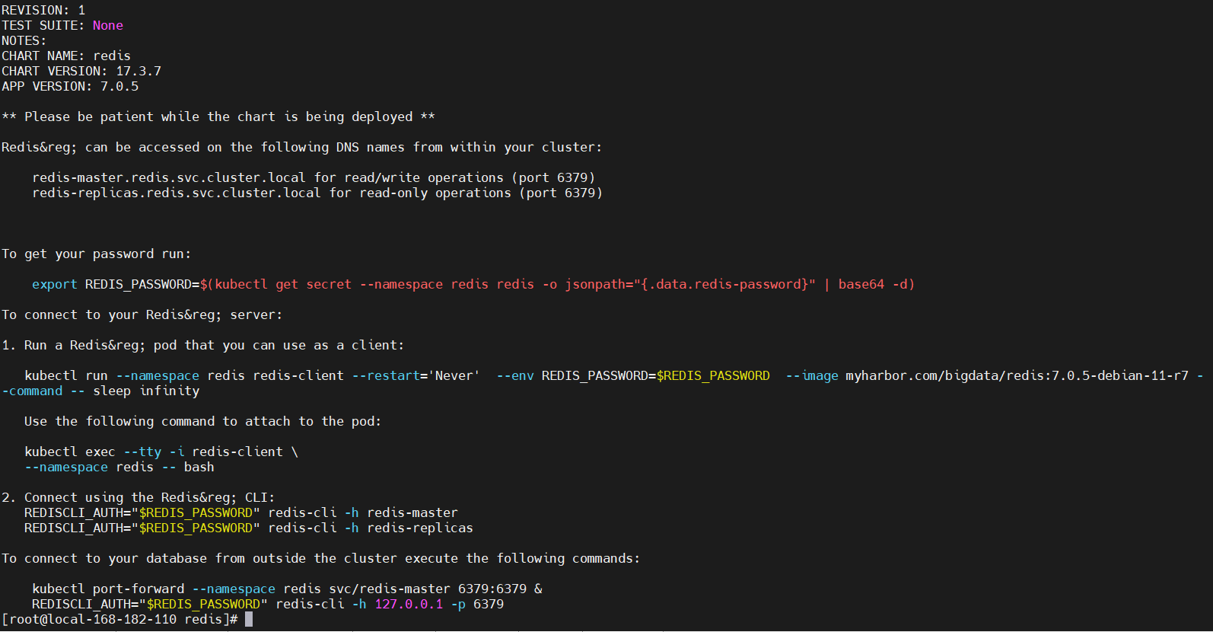Click 'APP VERSION: 7.0.5' line
This screenshot has width=1213, height=632.
click(x=70, y=86)
